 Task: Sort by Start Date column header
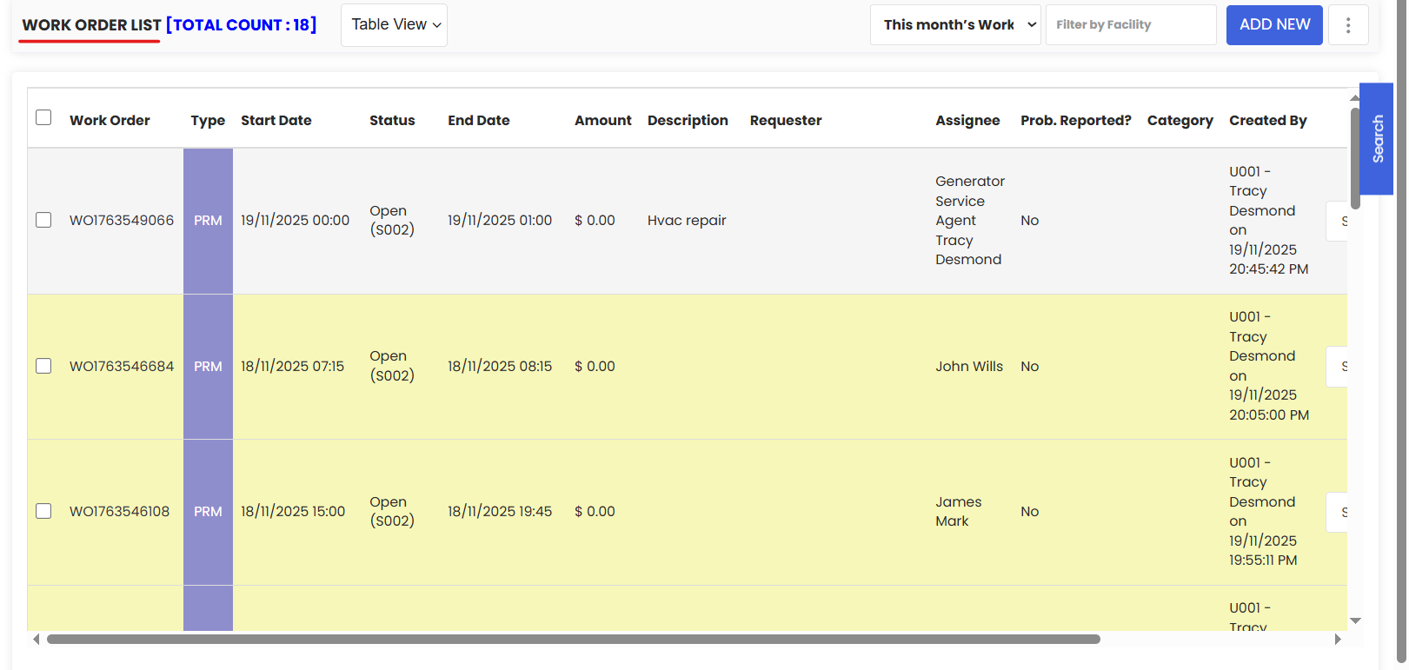276,120
